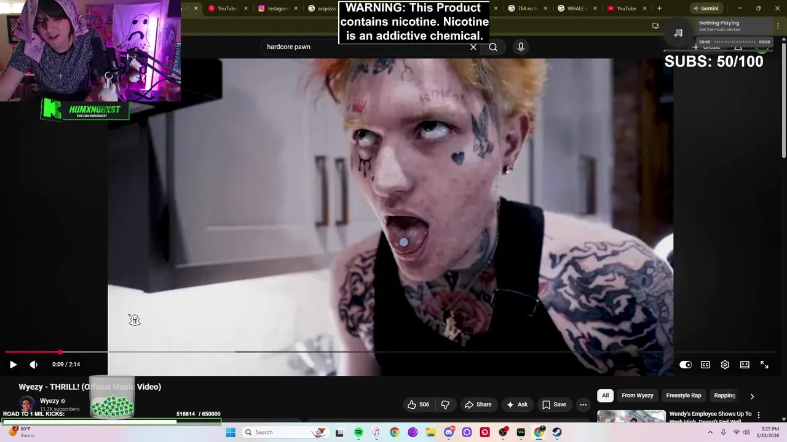Image resolution: width=787 pixels, height=442 pixels.
Task: Open the three-dot more actions menu
Action: click(x=583, y=405)
